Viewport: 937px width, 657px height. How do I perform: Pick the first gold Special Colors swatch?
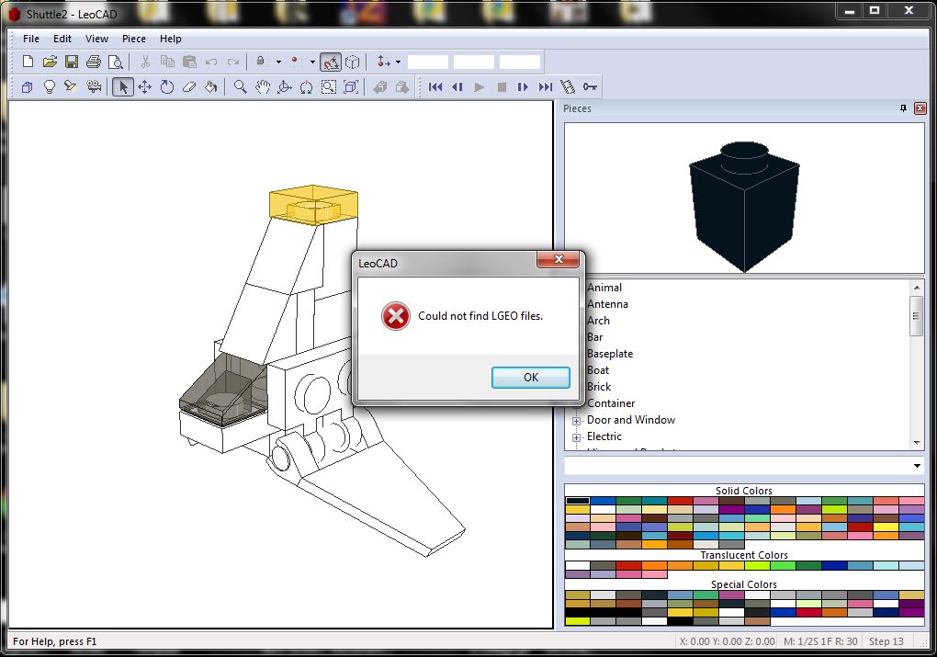click(578, 595)
